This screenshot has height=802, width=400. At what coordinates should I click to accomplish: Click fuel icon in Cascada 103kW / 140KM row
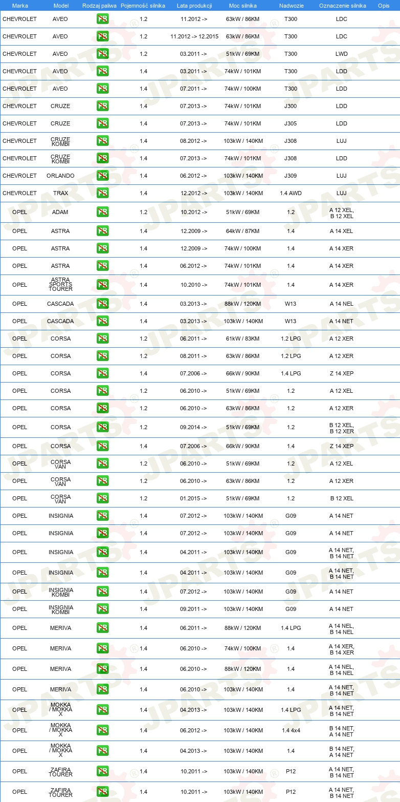pyautogui.click(x=102, y=321)
